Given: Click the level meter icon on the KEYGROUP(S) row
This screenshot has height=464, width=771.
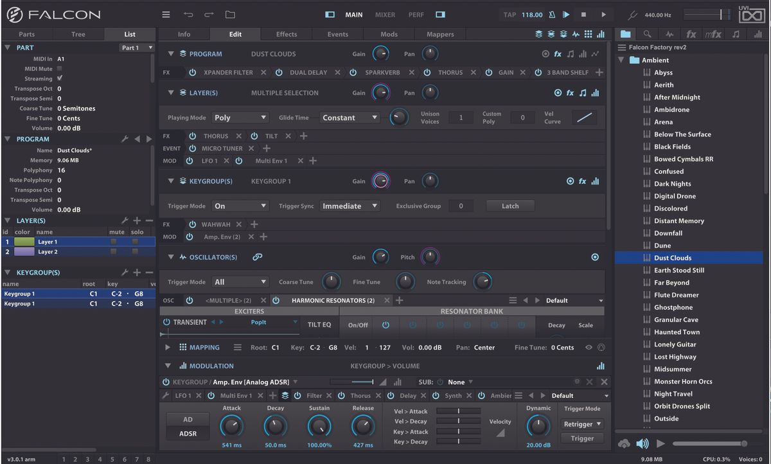Looking at the screenshot, I should tap(595, 181).
